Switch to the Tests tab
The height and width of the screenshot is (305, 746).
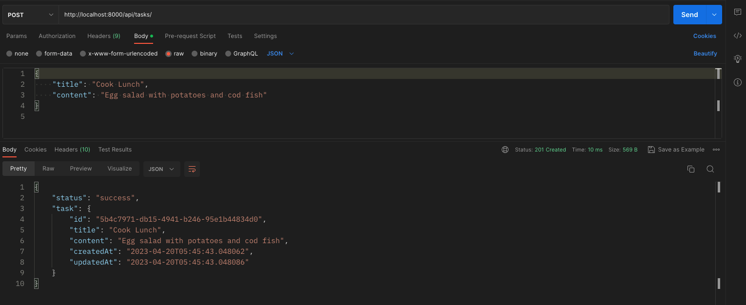[x=235, y=36]
